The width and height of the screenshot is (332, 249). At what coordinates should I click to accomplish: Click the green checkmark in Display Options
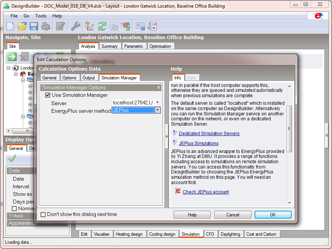click(x=12, y=158)
